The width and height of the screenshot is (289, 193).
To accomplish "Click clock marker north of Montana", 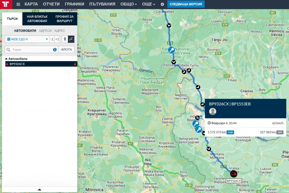I will coord(209,149).
